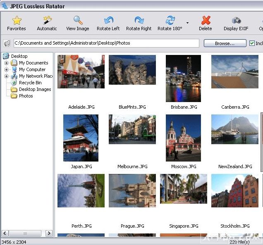Click tree panel horizontal scrollbar thumb
The width and height of the screenshot is (263, 245).
25,233
